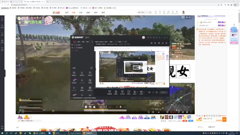Open the mode dropdown beside the 直播伴侣 logo

[87, 37]
